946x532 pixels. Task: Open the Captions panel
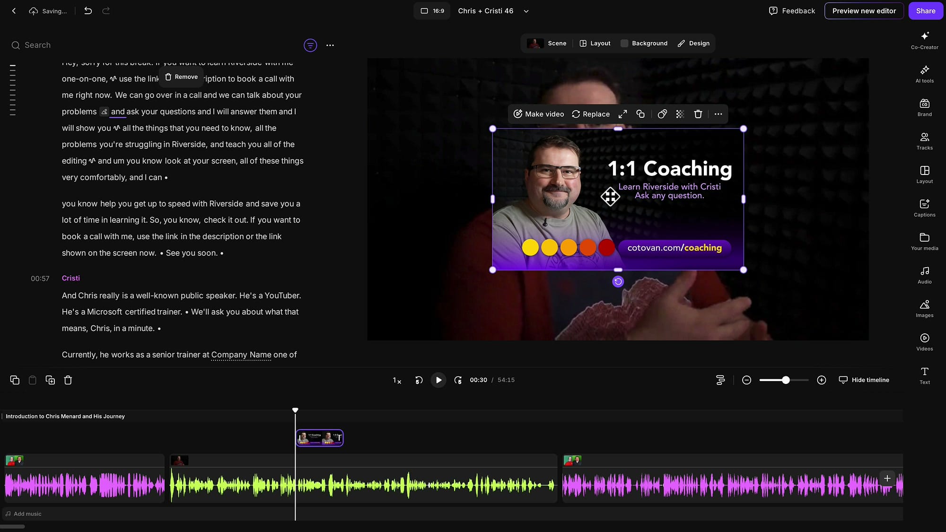(x=925, y=208)
